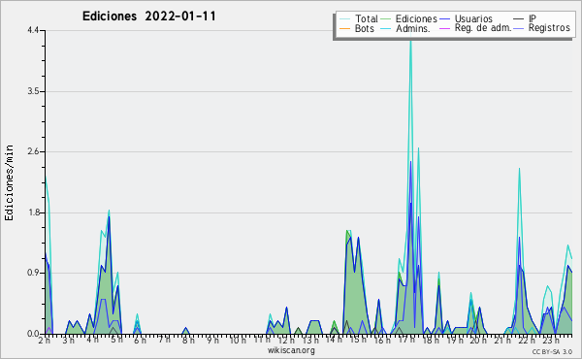Image resolution: width=582 pixels, height=359 pixels.
Task: Click the Total legend color line
Action: [344, 18]
